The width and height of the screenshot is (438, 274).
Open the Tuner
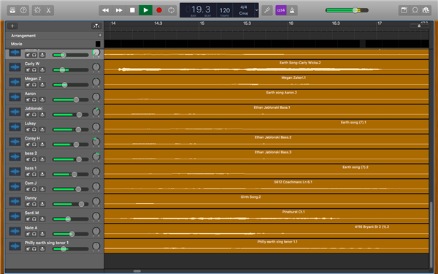(x=267, y=10)
